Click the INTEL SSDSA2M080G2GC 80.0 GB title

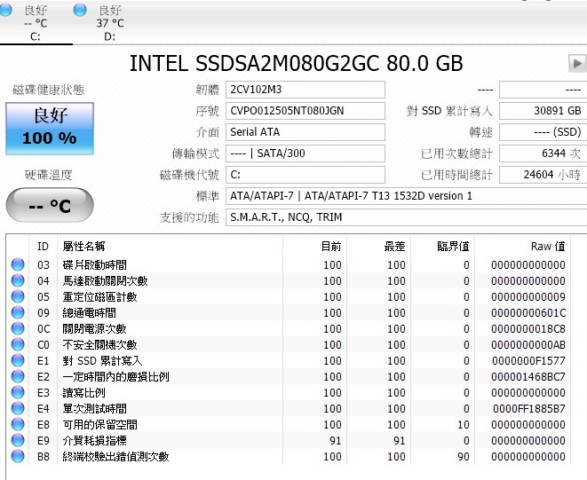tap(296, 63)
